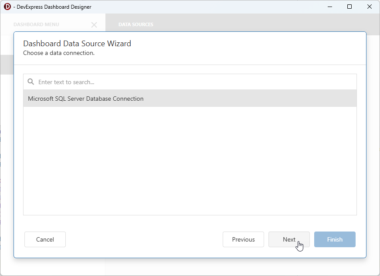Click the DevExpress logo in the title bar
This screenshot has width=380, height=276.
(x=6, y=7)
